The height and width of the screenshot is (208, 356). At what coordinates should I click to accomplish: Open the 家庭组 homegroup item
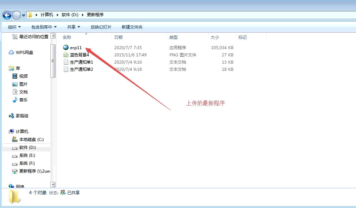tap(22, 116)
